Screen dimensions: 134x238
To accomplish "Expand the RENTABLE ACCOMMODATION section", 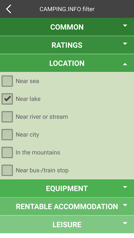I will (x=67, y=206).
